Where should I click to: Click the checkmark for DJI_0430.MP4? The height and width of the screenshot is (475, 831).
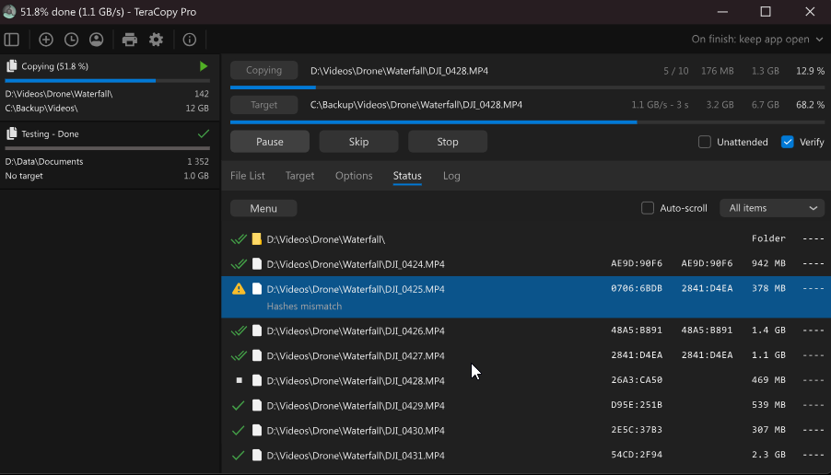tap(239, 431)
